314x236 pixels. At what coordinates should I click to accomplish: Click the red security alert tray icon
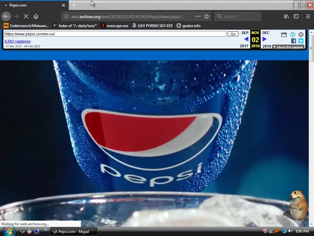coord(265,231)
